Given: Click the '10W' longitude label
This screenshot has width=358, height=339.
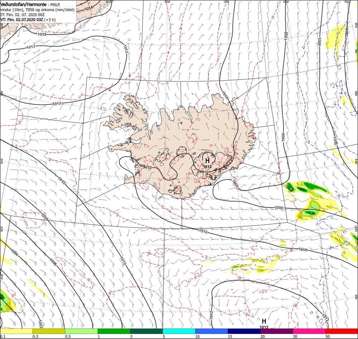Looking at the screenshot, I should [286, 2].
